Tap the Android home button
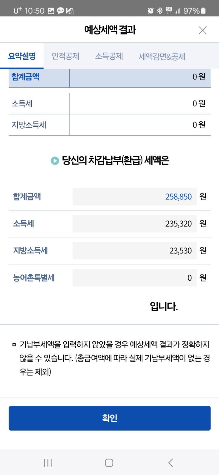The width and height of the screenshot is (219, 475). (109, 463)
